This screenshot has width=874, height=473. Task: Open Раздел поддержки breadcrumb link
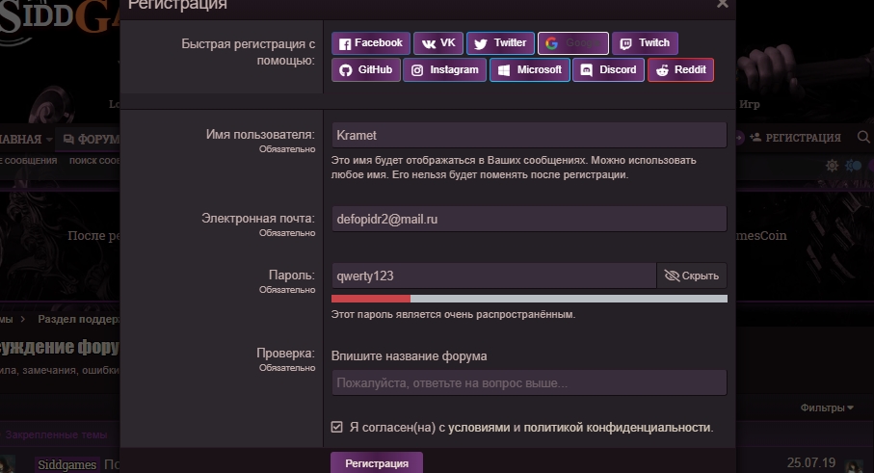click(78, 319)
